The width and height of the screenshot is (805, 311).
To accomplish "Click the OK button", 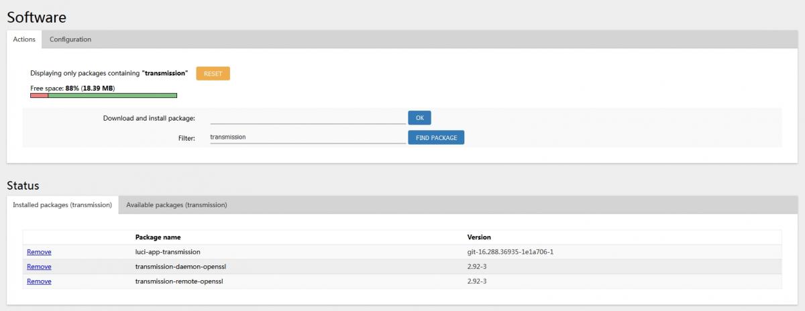I will 419,118.
